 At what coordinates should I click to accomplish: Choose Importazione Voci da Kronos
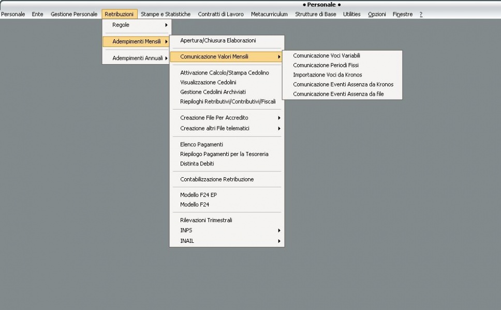[x=327, y=75]
